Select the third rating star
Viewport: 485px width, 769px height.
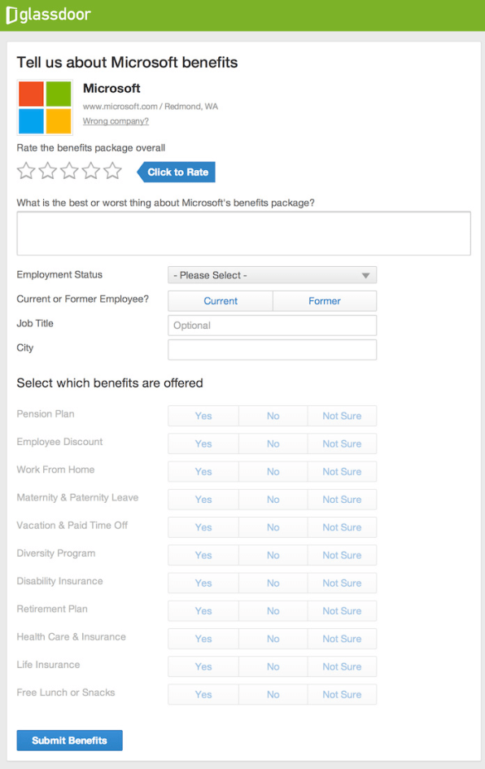pyautogui.click(x=69, y=171)
